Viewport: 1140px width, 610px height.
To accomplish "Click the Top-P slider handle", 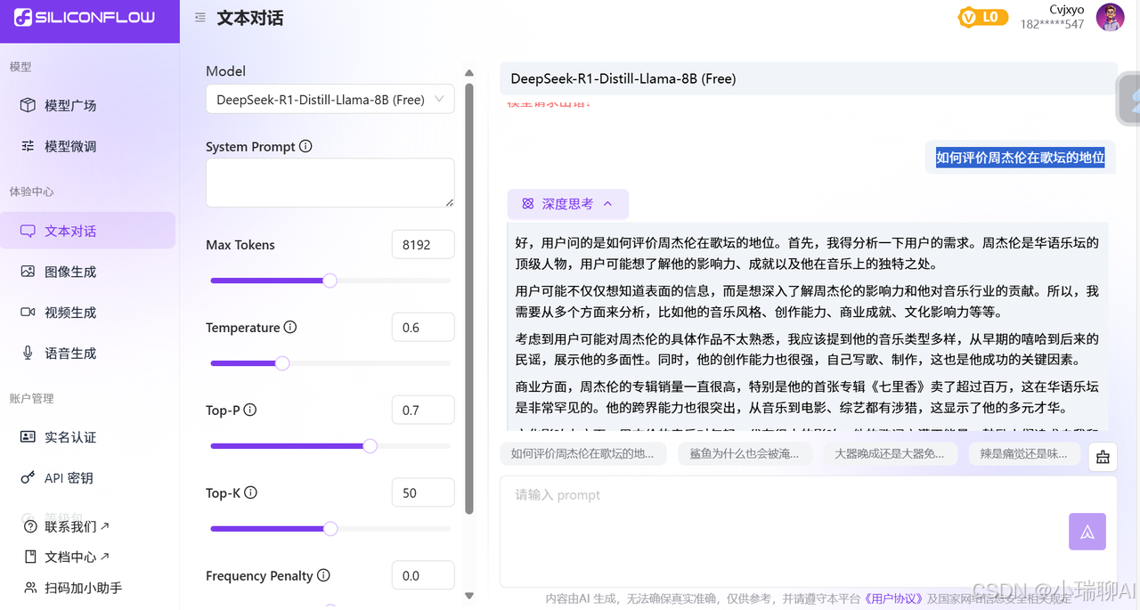I will pyautogui.click(x=370, y=446).
